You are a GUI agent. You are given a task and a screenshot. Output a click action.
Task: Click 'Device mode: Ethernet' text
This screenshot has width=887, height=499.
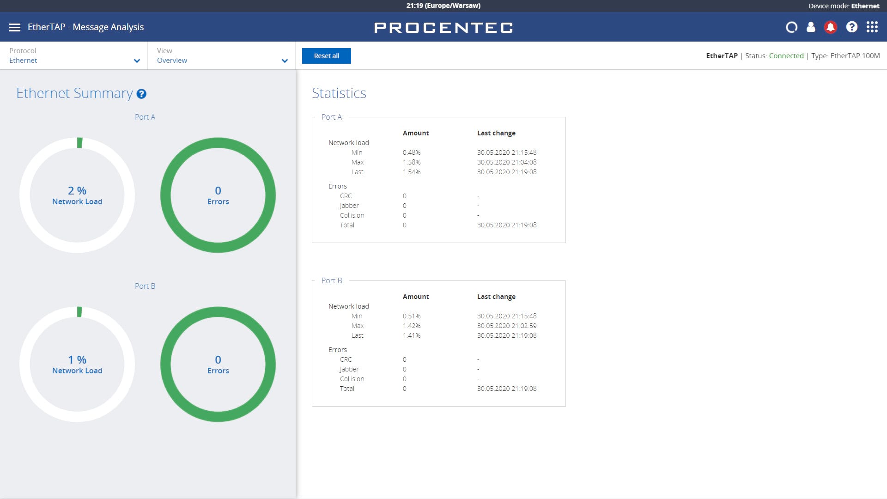point(844,6)
